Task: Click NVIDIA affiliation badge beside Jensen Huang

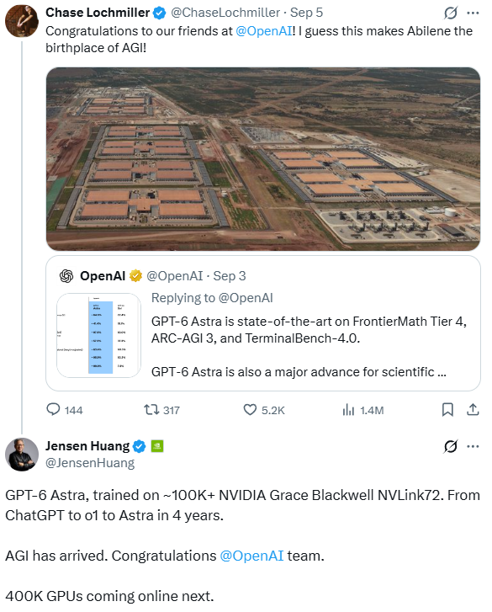Action: coord(157,446)
